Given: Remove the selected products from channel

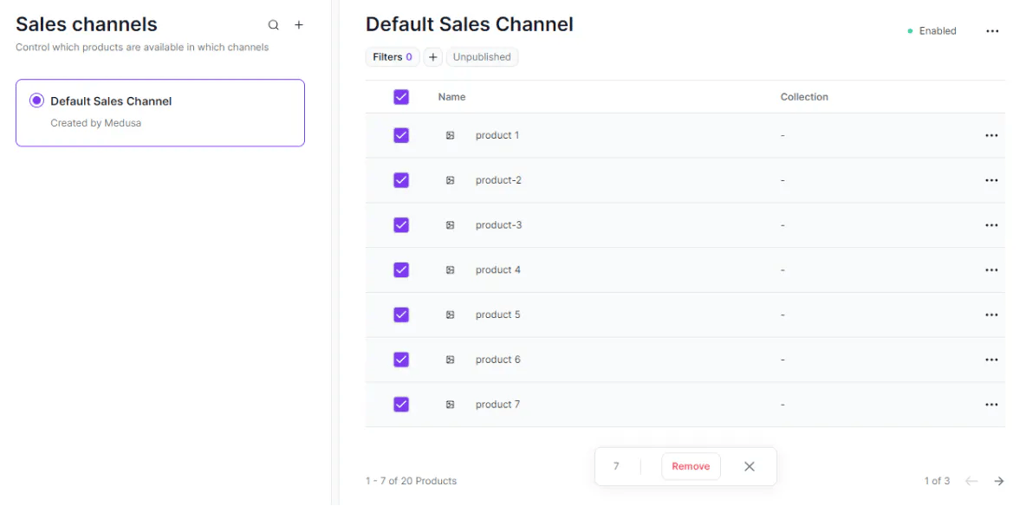Looking at the screenshot, I should pyautogui.click(x=691, y=466).
